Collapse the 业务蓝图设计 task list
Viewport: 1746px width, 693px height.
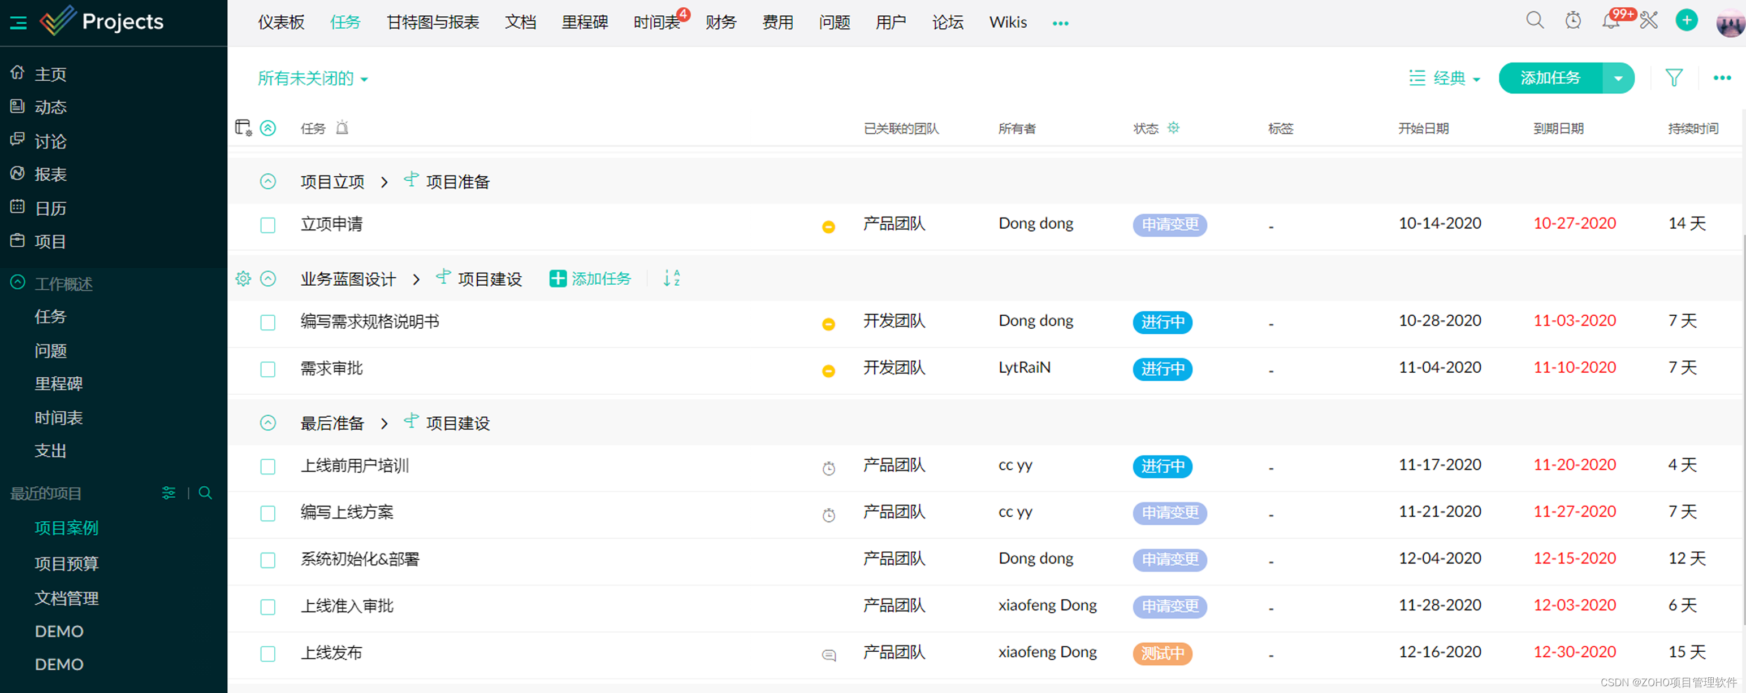(x=268, y=278)
